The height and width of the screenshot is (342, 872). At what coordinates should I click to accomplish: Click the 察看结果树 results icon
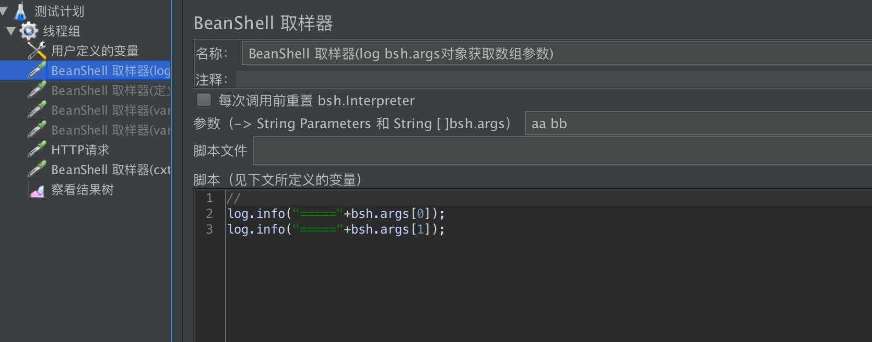tap(36, 189)
